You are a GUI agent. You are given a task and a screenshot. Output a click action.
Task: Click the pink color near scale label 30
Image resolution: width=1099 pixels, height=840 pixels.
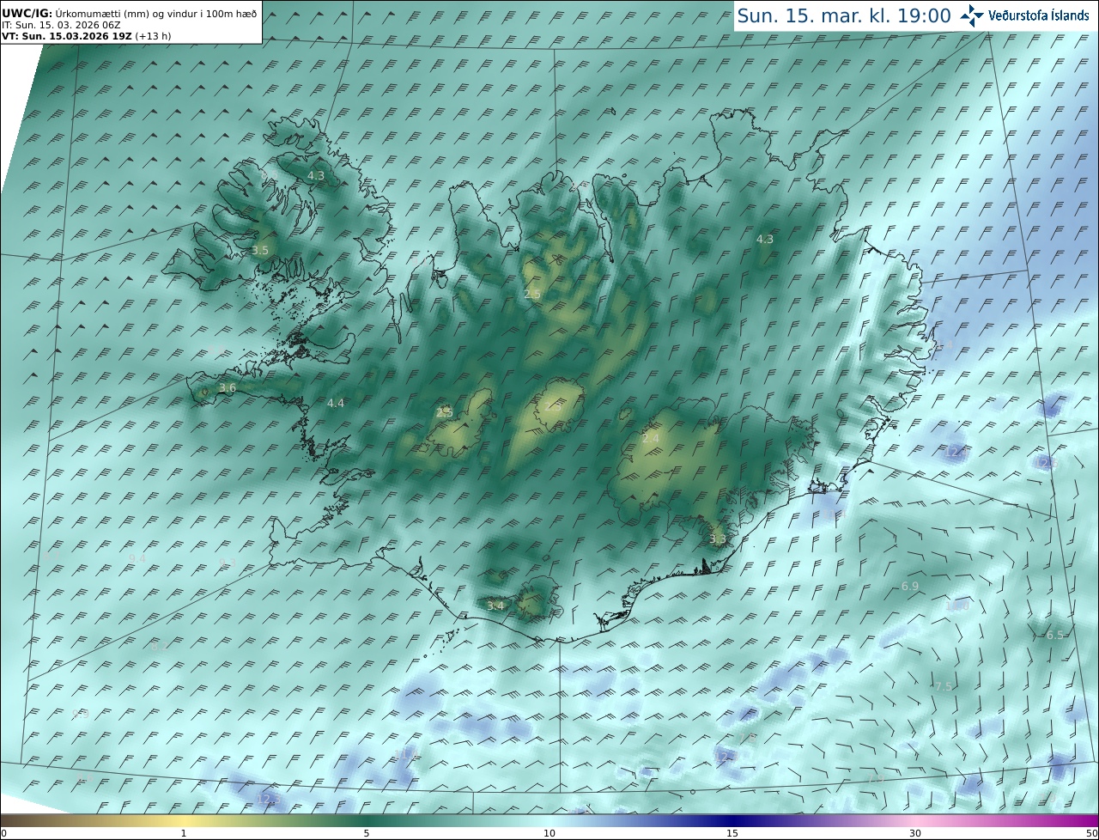point(915,820)
